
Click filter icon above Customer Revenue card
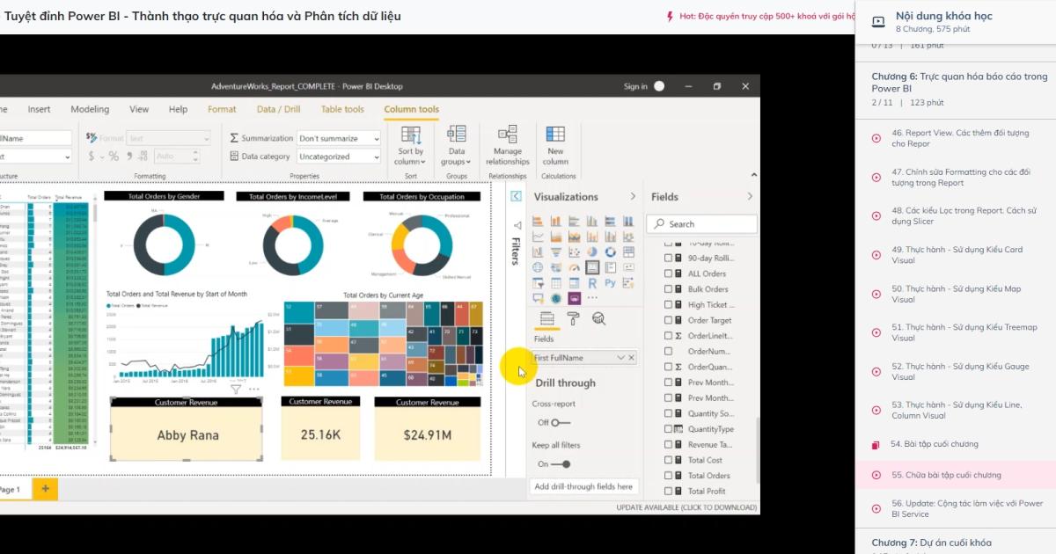pos(236,389)
